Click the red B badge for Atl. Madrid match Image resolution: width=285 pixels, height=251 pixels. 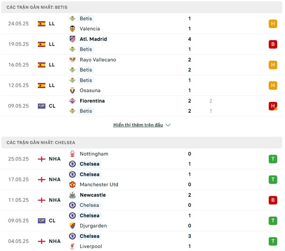click(x=273, y=44)
